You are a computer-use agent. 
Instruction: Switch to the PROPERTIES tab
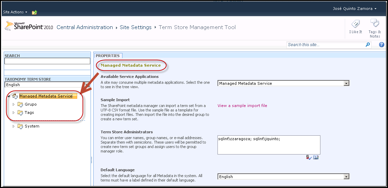point(108,56)
